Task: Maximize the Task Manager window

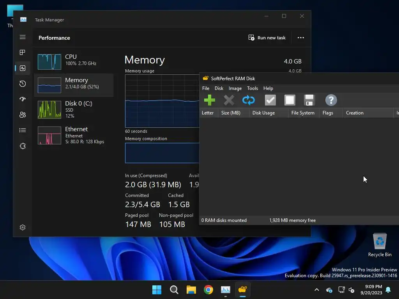Action: coord(284,16)
